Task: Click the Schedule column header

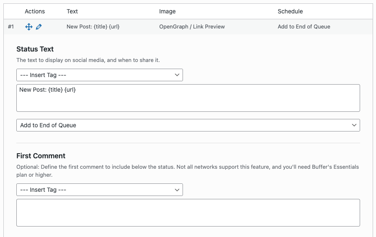Action: [x=290, y=11]
